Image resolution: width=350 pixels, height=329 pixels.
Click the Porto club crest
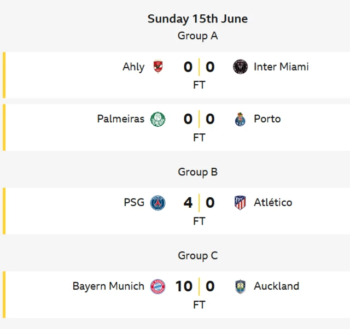pyautogui.click(x=240, y=119)
